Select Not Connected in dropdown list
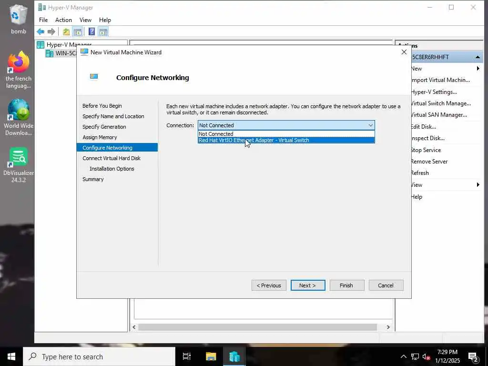488x366 pixels. click(286, 134)
